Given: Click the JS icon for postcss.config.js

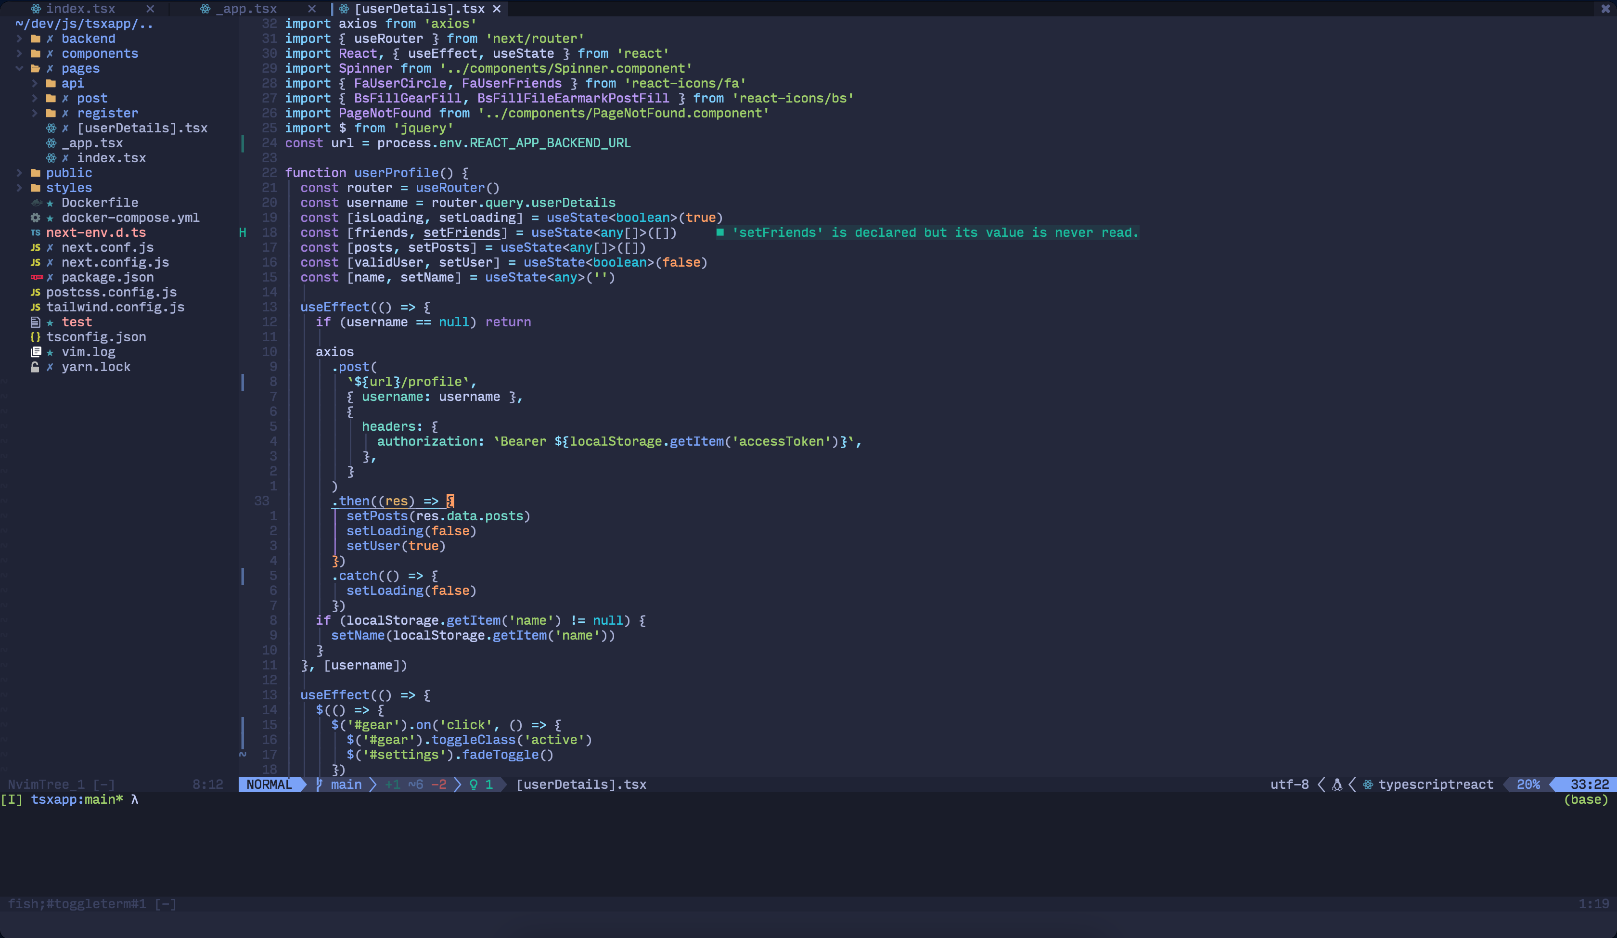Looking at the screenshot, I should click(35, 292).
